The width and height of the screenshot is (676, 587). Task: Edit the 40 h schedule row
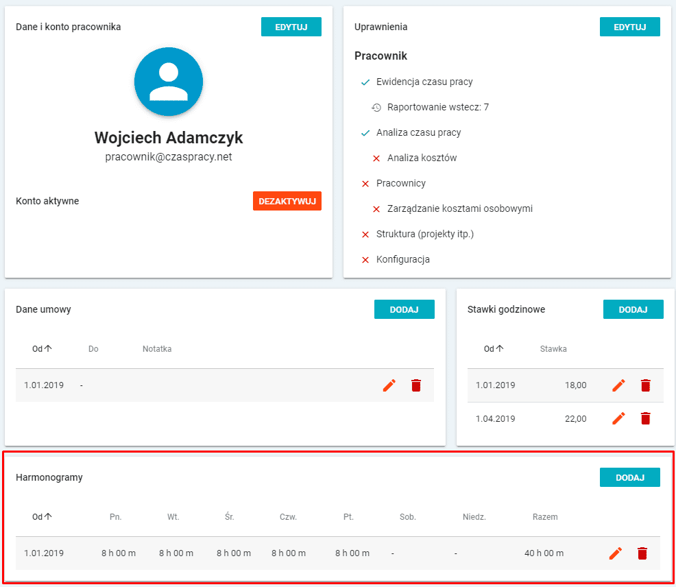(616, 553)
